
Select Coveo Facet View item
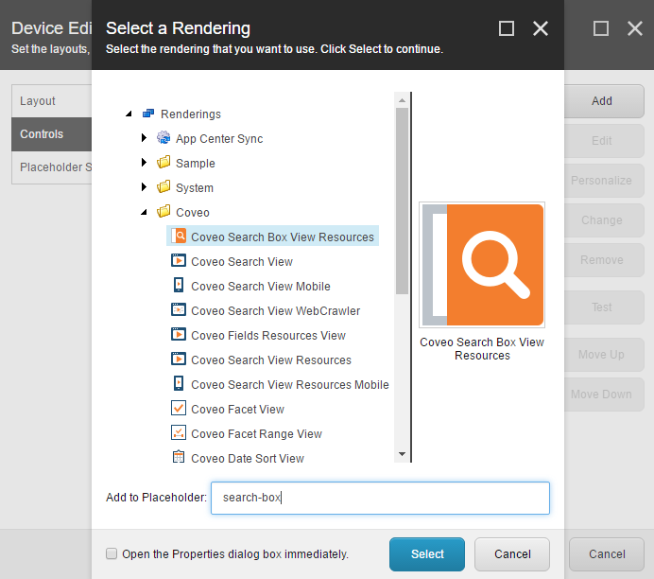tap(237, 410)
